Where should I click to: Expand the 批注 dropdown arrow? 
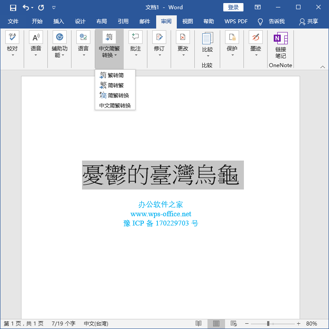pos(136,55)
